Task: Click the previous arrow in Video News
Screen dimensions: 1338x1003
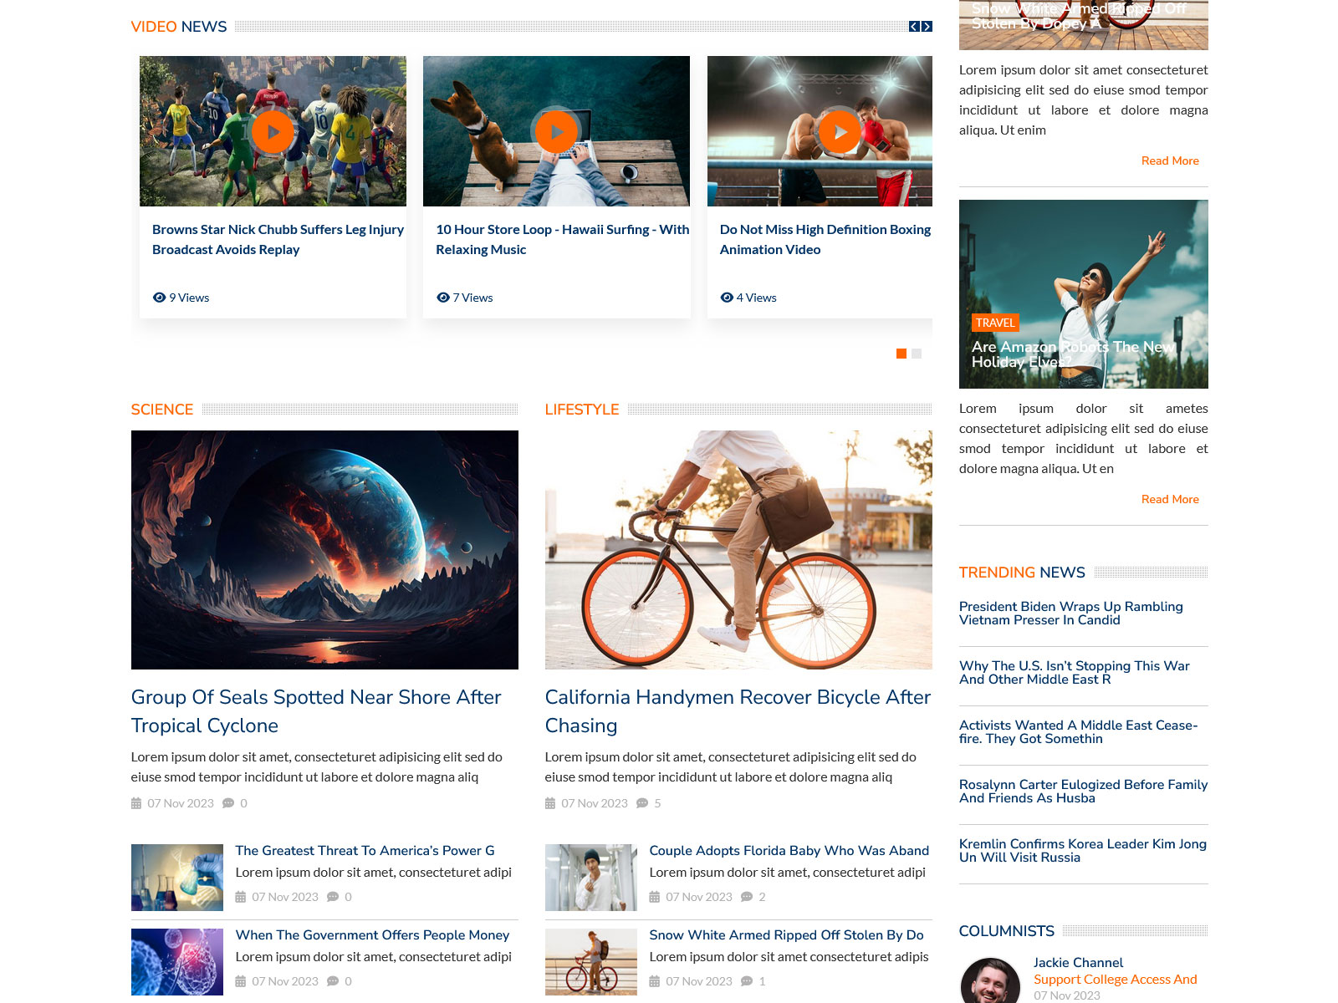Action: tap(914, 27)
